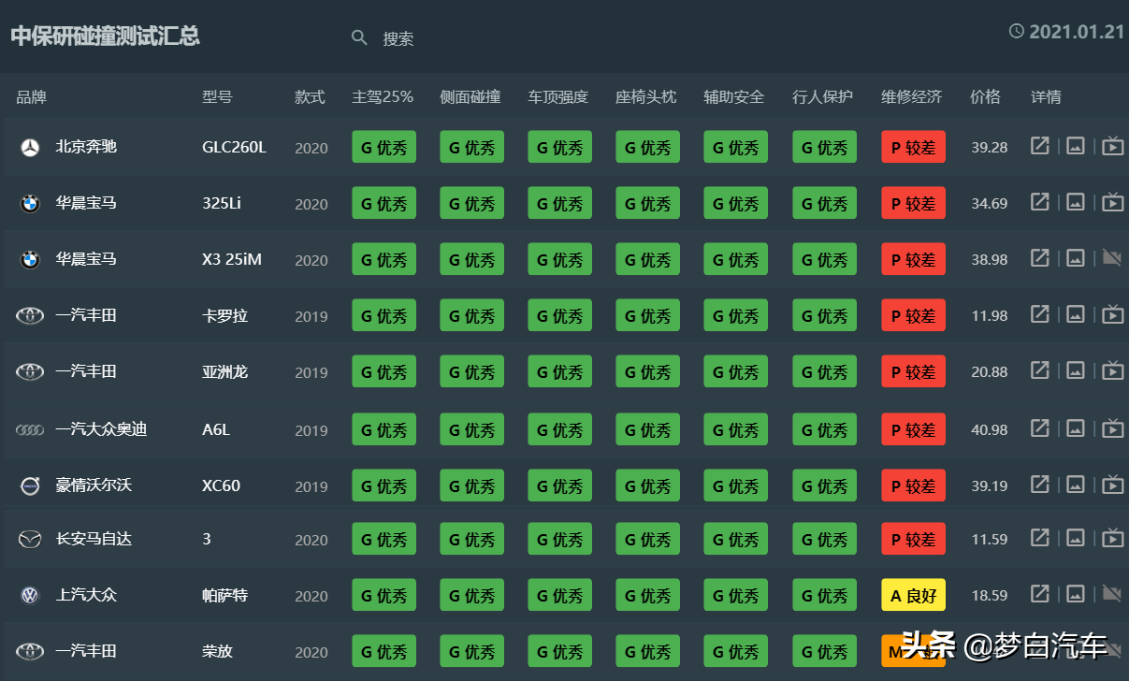
Task: Sort by 维修经济 column header
Action: (911, 96)
